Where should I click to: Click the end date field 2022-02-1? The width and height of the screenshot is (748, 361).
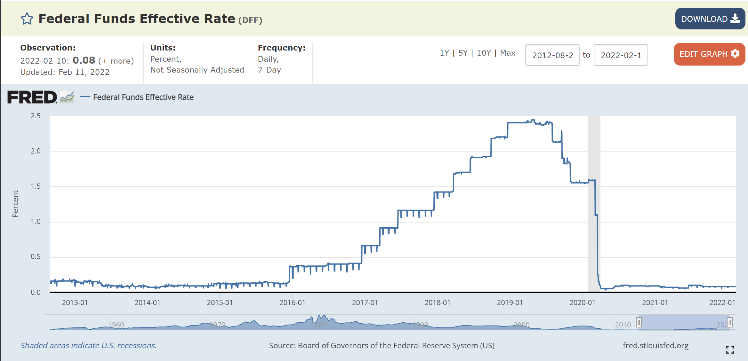tap(621, 55)
